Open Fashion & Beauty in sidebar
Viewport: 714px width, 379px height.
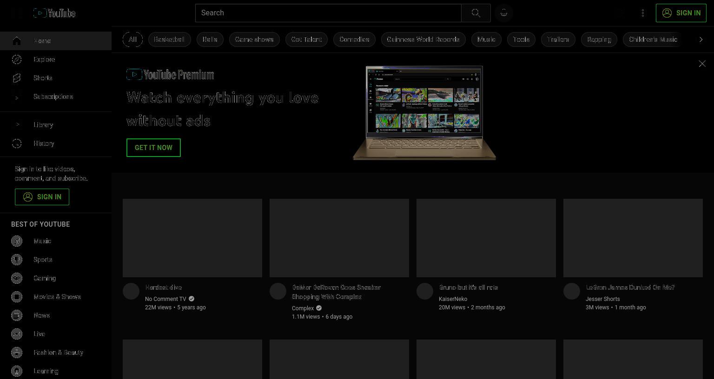coord(56,353)
